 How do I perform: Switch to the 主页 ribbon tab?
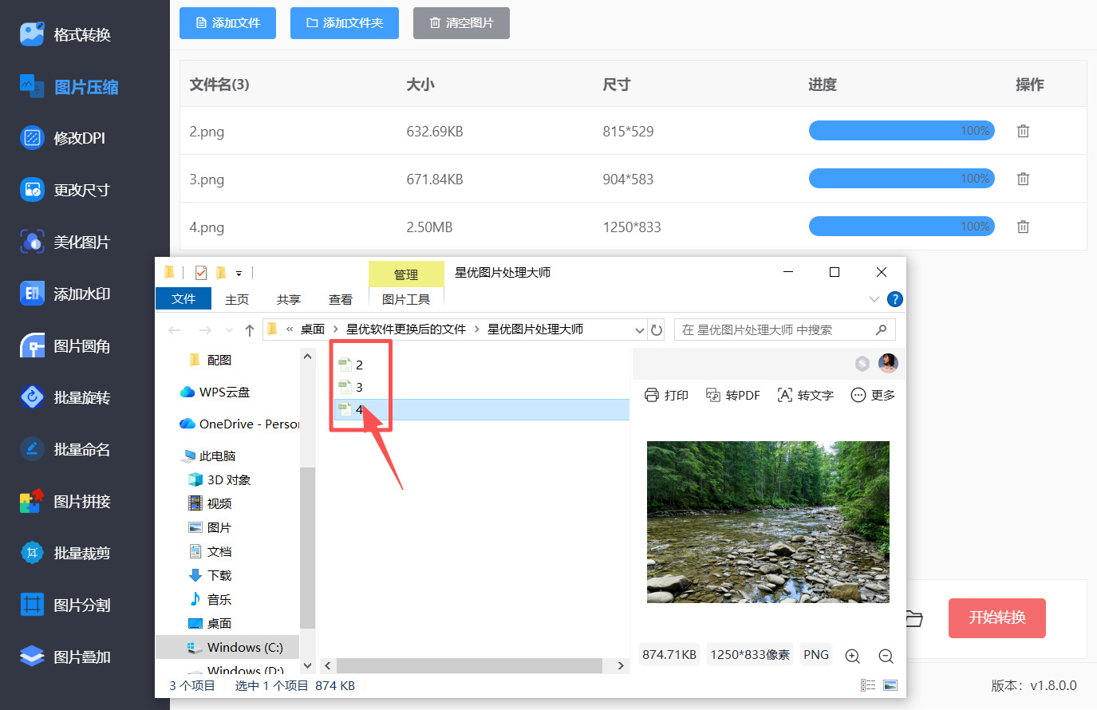(x=237, y=299)
